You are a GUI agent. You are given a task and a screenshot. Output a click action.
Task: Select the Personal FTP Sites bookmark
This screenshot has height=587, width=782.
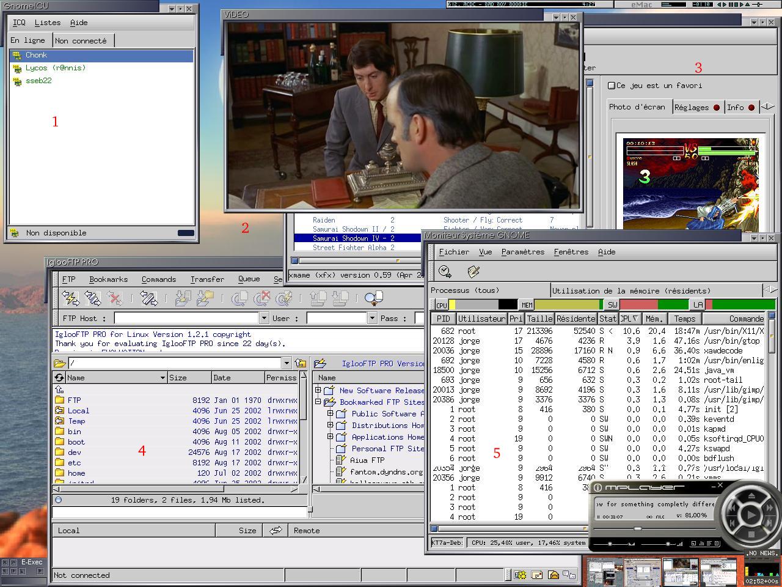click(387, 448)
